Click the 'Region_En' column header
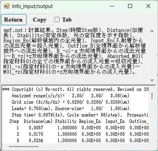The width and height of the screenshot is (158, 151). [90, 121]
